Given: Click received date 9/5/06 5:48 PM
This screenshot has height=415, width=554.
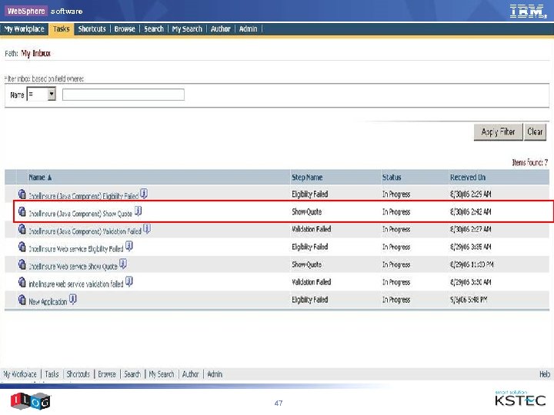Looking at the screenshot, I should (469, 300).
